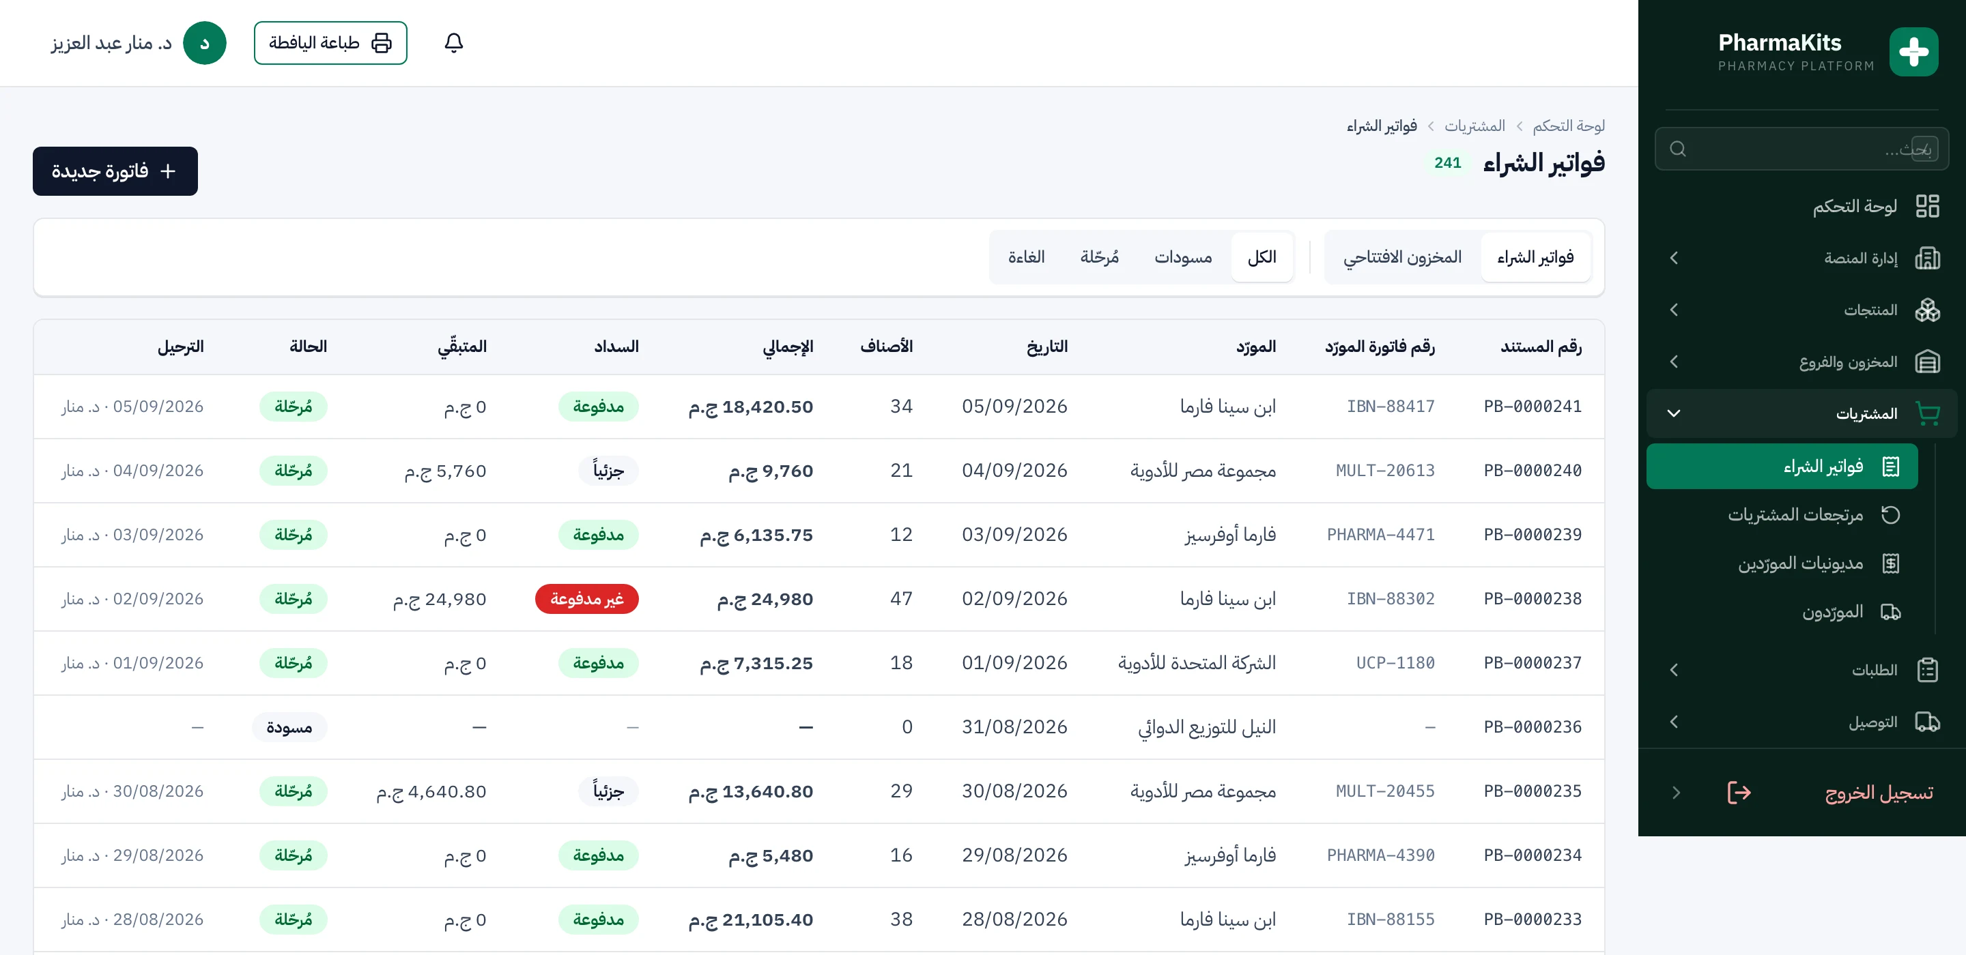Create a new invoice with فاتورة جديدة
Image resolution: width=1966 pixels, height=955 pixels.
point(115,171)
